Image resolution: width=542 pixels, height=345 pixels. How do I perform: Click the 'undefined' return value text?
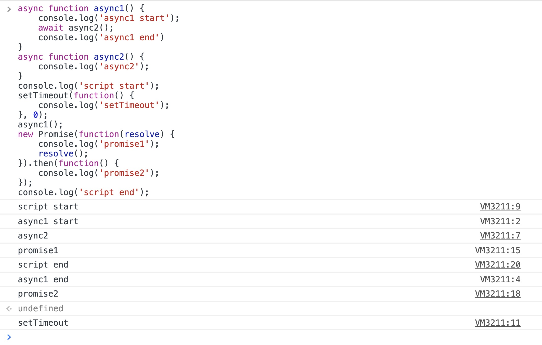[40, 309]
